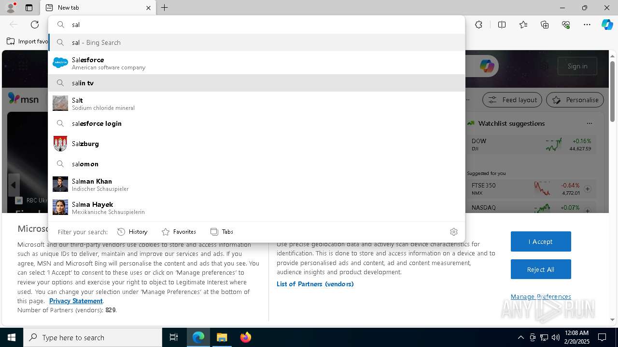
Task: Click the refresh page button
Action: coord(35,25)
